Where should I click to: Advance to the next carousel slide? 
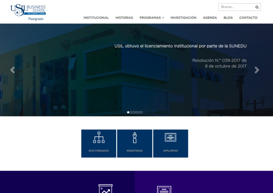coord(257,70)
